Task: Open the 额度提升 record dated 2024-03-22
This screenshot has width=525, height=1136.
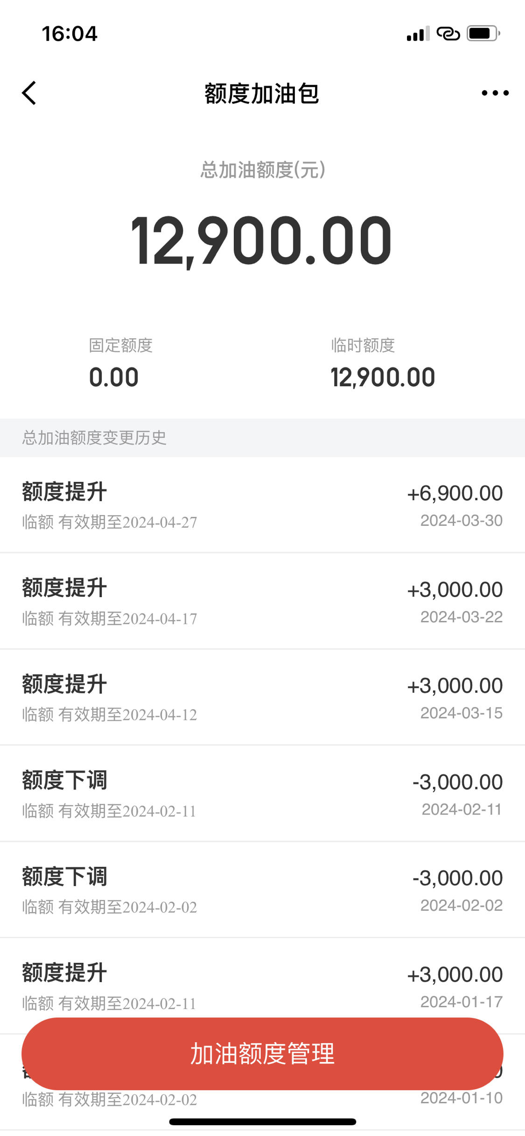Action: pyautogui.click(x=262, y=601)
